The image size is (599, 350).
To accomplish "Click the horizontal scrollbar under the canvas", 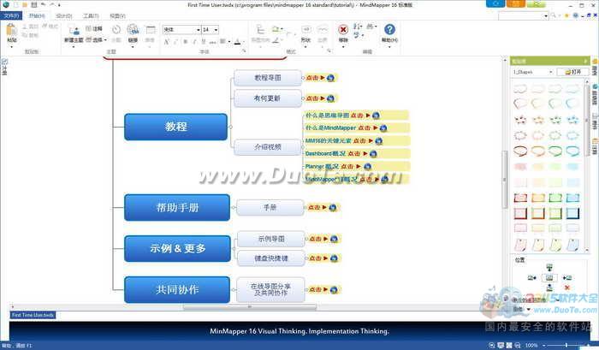I will 250,307.
